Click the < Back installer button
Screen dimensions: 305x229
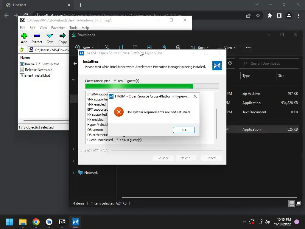[x=164, y=158]
